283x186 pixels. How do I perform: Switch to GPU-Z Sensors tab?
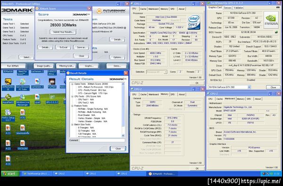[x=227, y=8]
